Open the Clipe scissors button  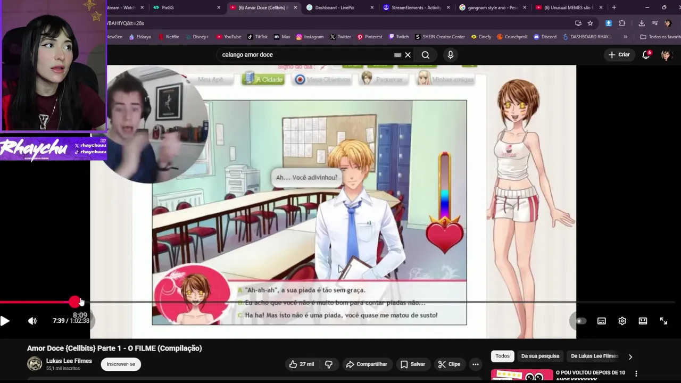click(x=449, y=364)
